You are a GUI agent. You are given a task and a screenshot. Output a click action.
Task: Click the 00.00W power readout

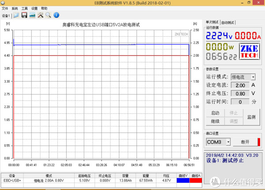pyautogui.click(x=220, y=47)
